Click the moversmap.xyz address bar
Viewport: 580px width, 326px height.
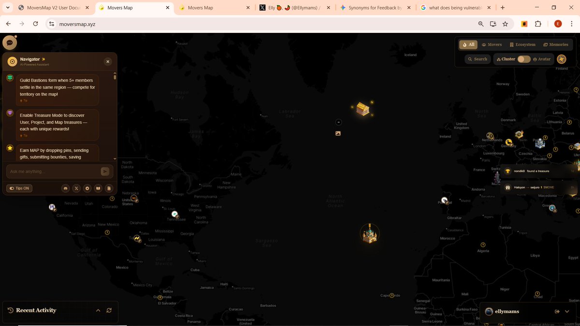(261, 24)
